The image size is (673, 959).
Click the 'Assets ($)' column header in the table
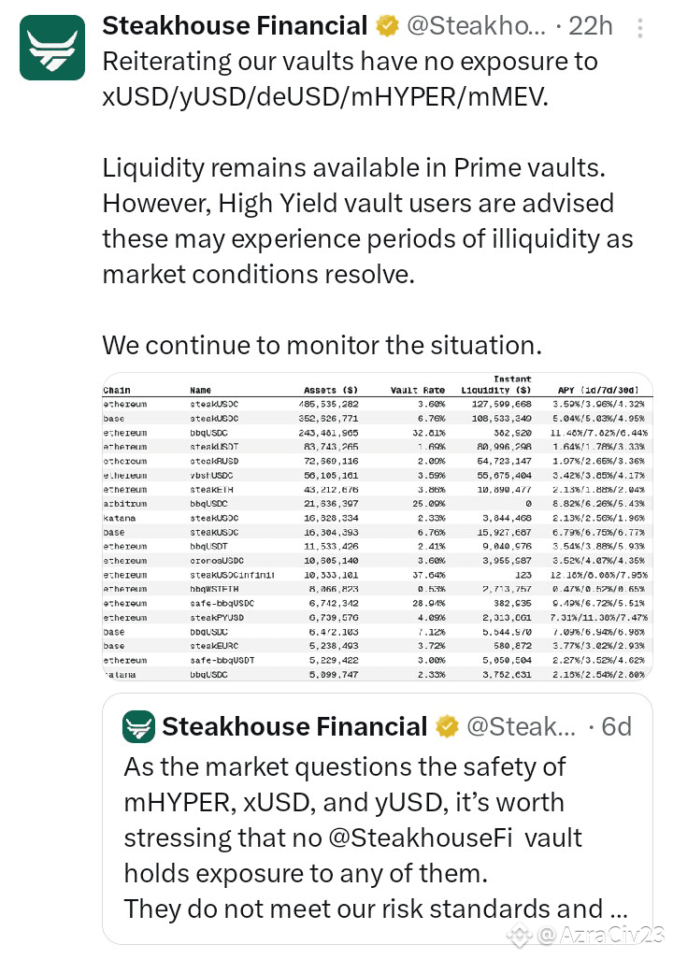331,390
